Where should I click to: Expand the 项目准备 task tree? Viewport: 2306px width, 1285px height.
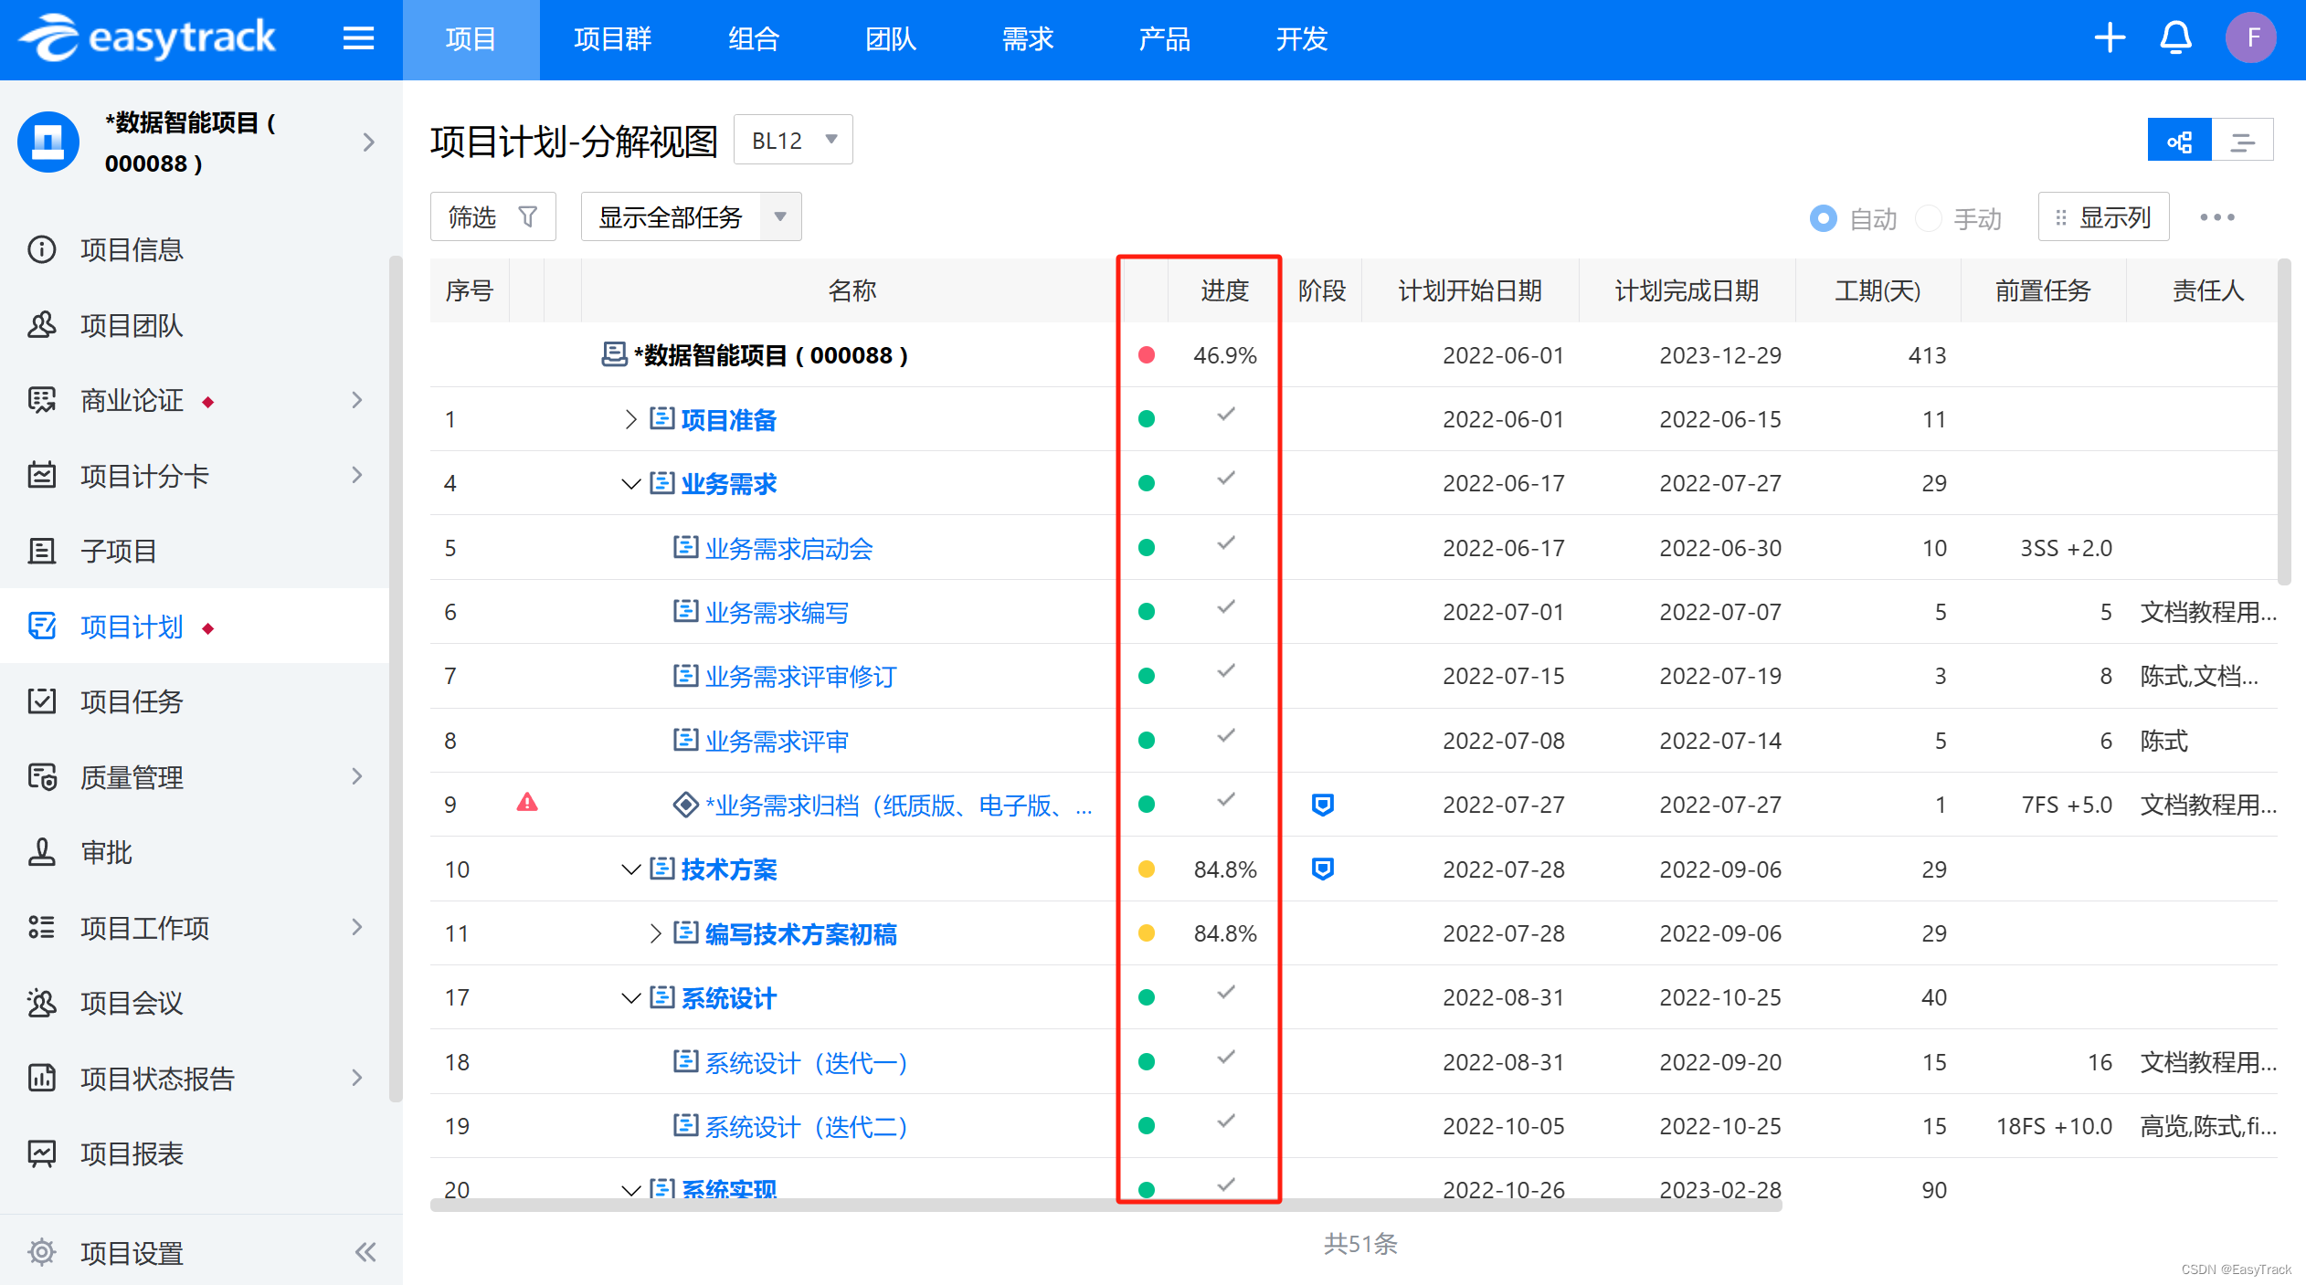coord(629,419)
